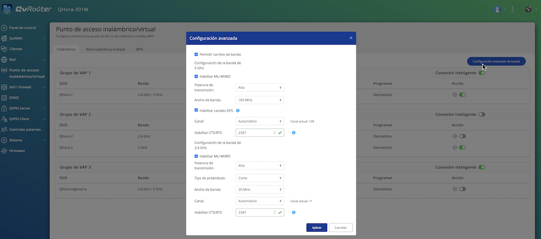Click info icon beside Habilitar canales DFS
This screenshot has width=541, height=239.
237,110
